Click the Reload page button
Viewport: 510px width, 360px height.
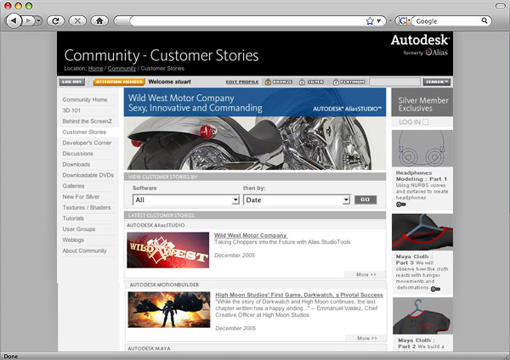click(x=56, y=20)
